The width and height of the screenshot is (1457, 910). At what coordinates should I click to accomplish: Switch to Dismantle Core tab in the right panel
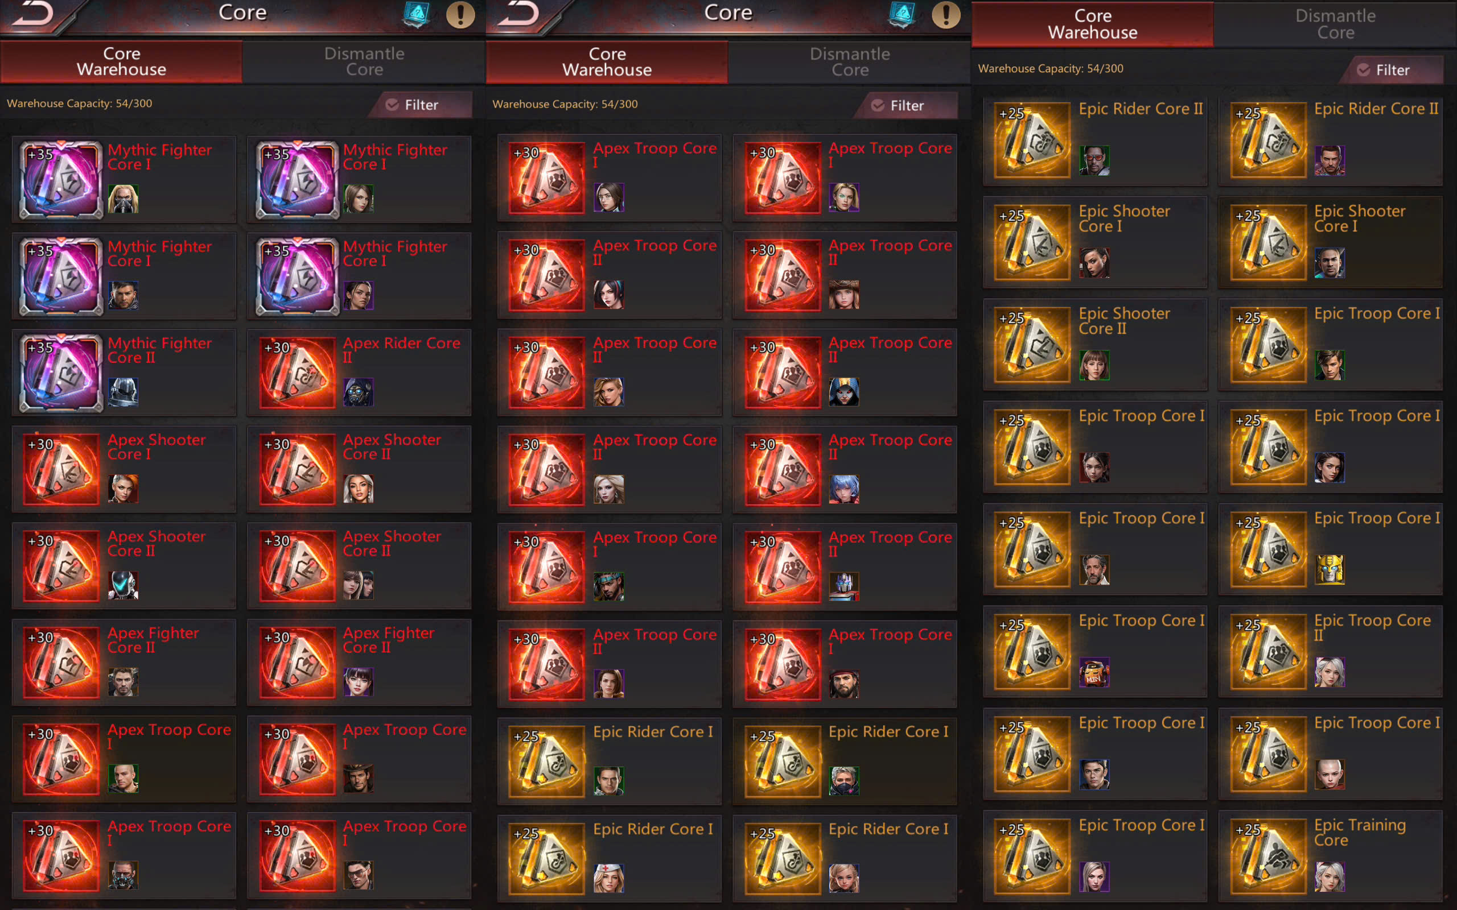pos(1335,24)
